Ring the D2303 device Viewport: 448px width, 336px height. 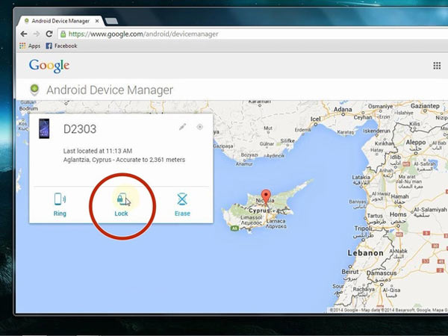60,205
